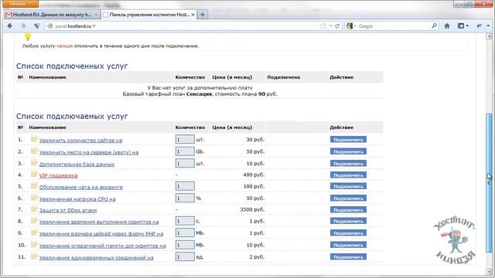The width and height of the screenshot is (495, 278).
Task: Open the VIP поддержка link
Action: click(x=58, y=175)
